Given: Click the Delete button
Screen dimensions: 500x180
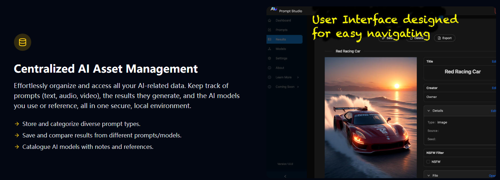Looking at the screenshot, I should tap(417, 38).
